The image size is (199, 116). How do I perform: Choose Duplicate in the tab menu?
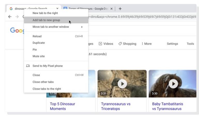pos(39,43)
